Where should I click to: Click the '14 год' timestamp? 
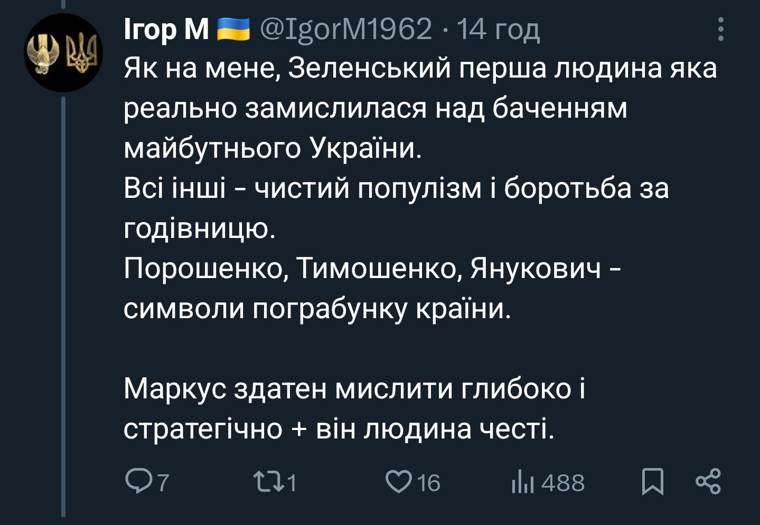coord(498,29)
